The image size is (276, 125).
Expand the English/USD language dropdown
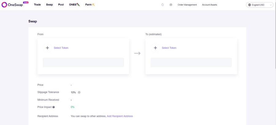tap(260, 5)
